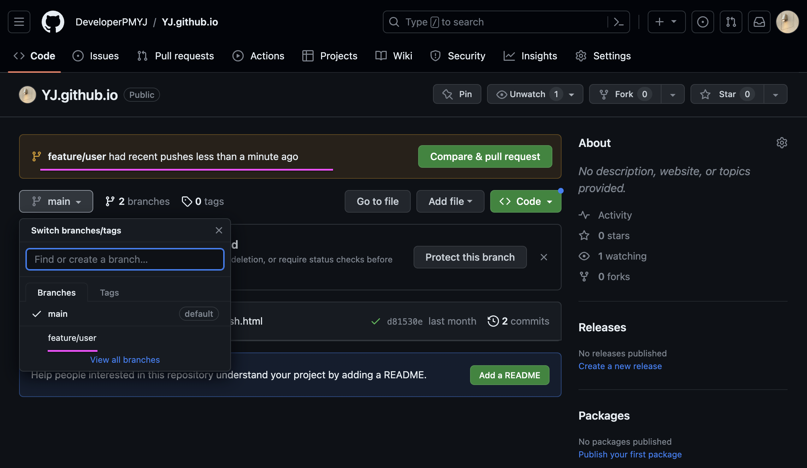807x468 pixels.
Task: Pin the YJ.github.io repository
Action: pyautogui.click(x=457, y=94)
